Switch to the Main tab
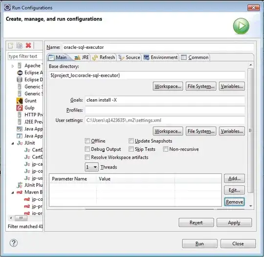264x257 pixels. pos(58,58)
